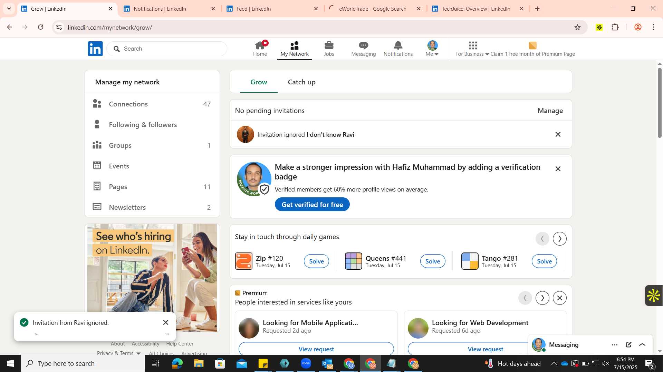Viewport: 663px width, 372px height.
Task: Open the tab search dropdown arrow
Action: (9, 9)
